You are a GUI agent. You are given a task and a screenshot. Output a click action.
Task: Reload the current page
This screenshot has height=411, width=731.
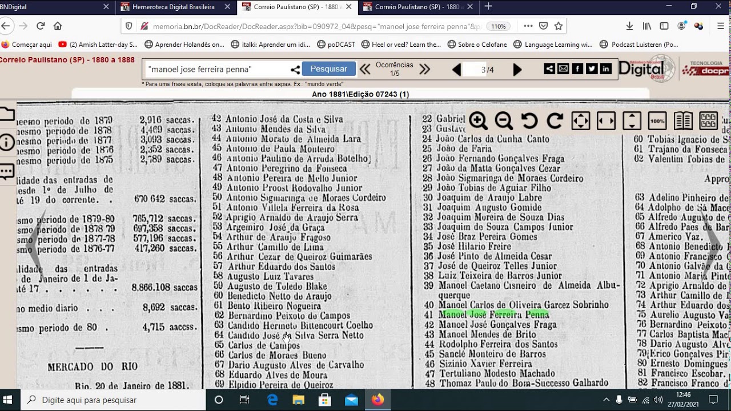point(41,26)
